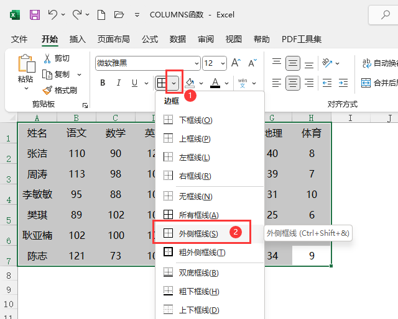Click the text orientation icon
The height and width of the screenshot is (319, 398).
pos(327,63)
